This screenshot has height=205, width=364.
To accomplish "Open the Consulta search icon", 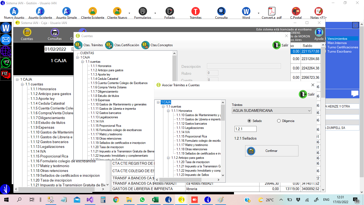I will point(221,11).
